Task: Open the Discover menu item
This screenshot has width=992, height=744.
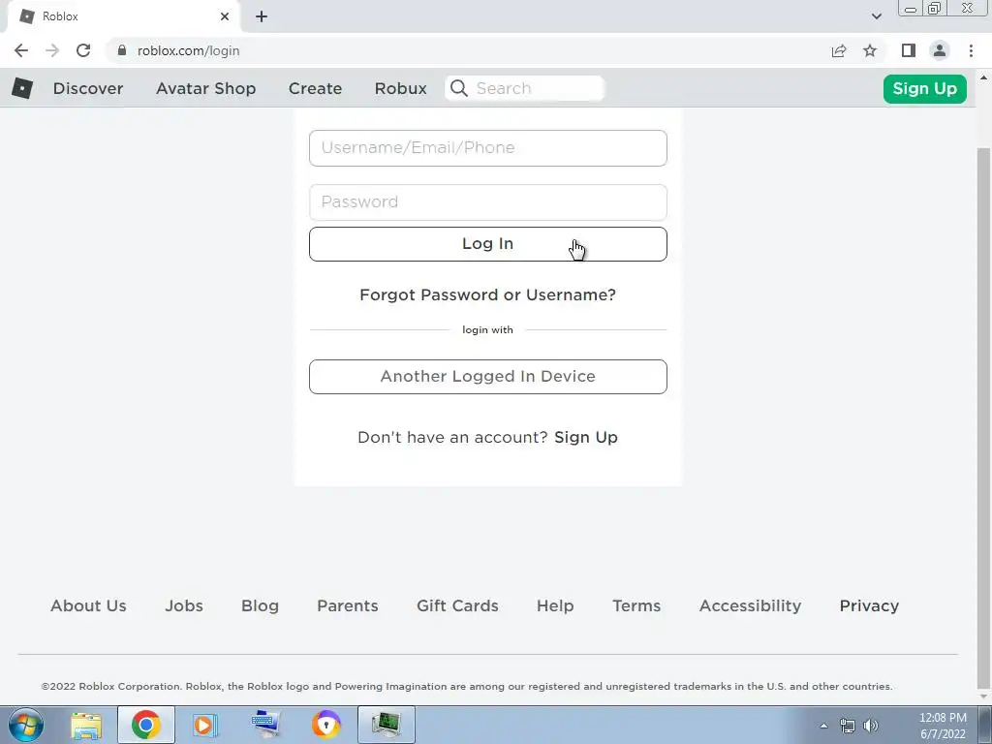Action: (x=88, y=88)
